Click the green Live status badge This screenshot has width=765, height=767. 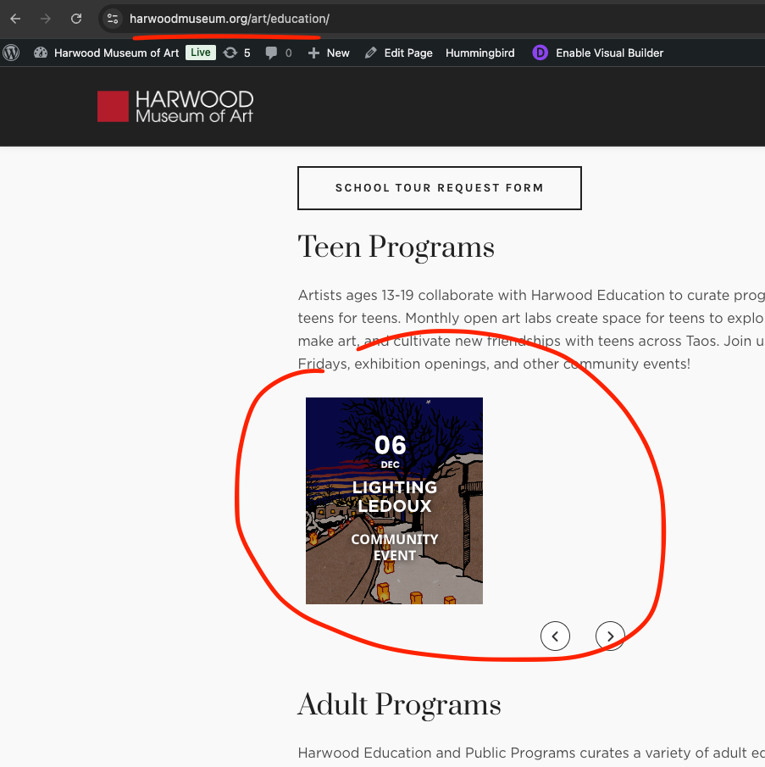point(201,53)
